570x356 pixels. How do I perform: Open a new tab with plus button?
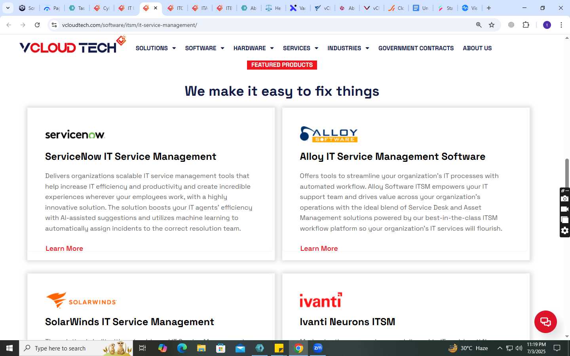click(x=489, y=8)
